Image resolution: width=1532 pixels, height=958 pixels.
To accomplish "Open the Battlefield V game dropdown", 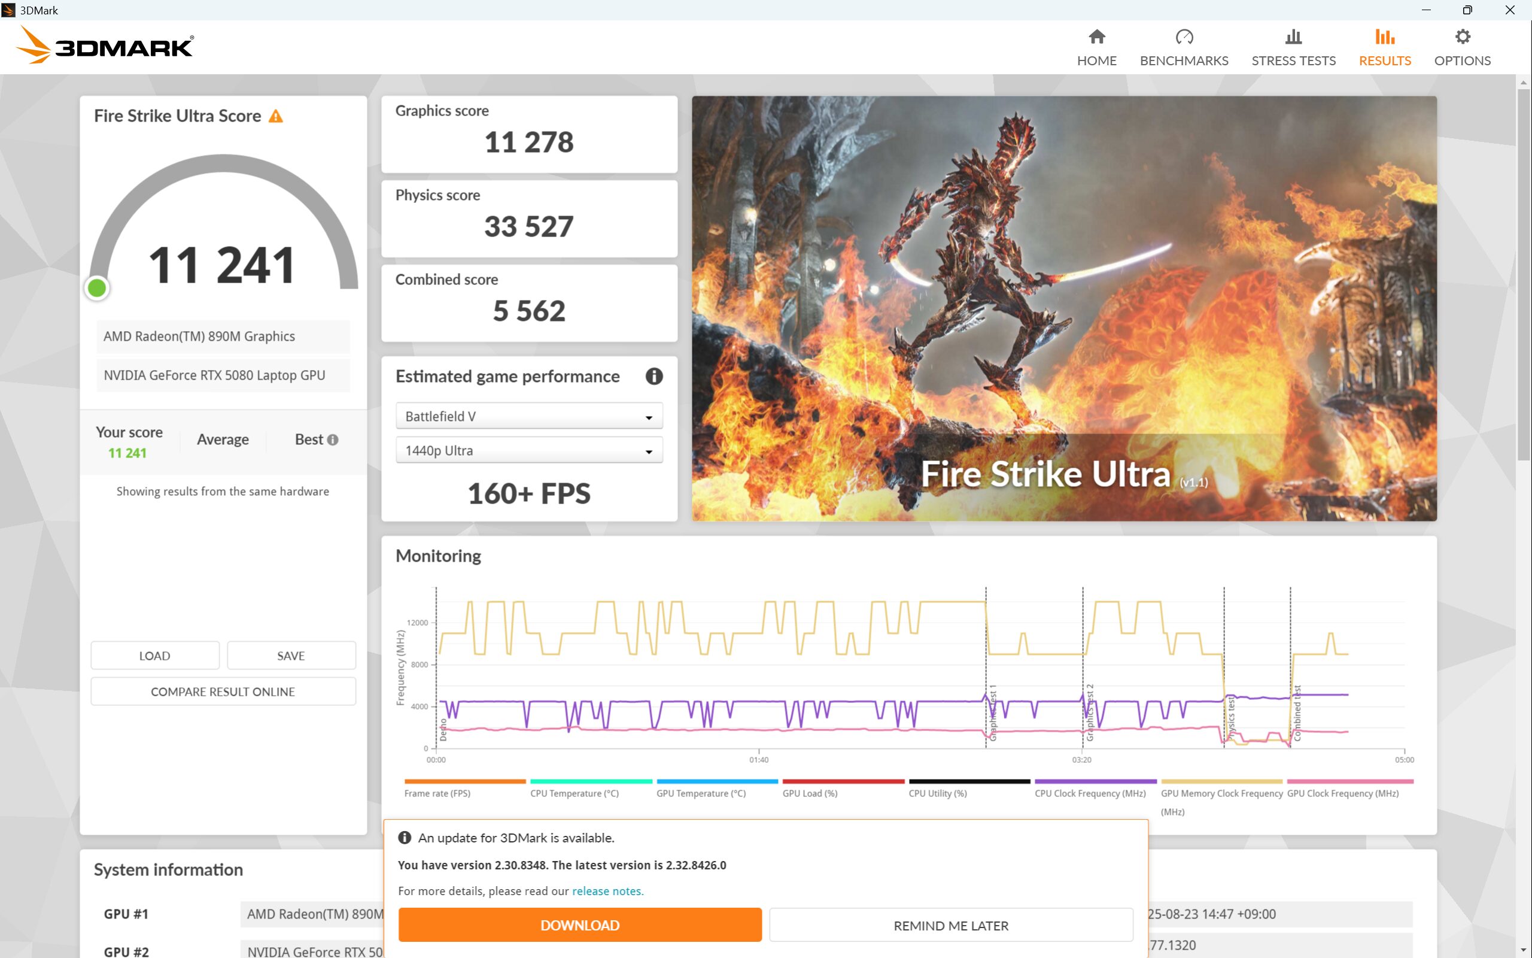I will pos(528,416).
